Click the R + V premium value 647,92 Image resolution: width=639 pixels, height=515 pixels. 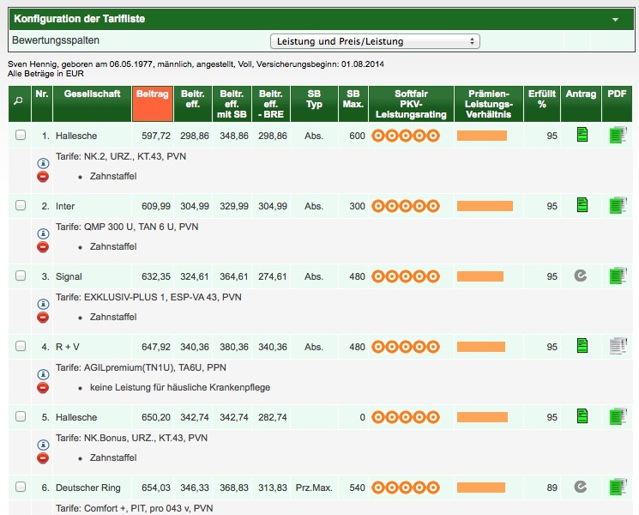pyautogui.click(x=155, y=347)
